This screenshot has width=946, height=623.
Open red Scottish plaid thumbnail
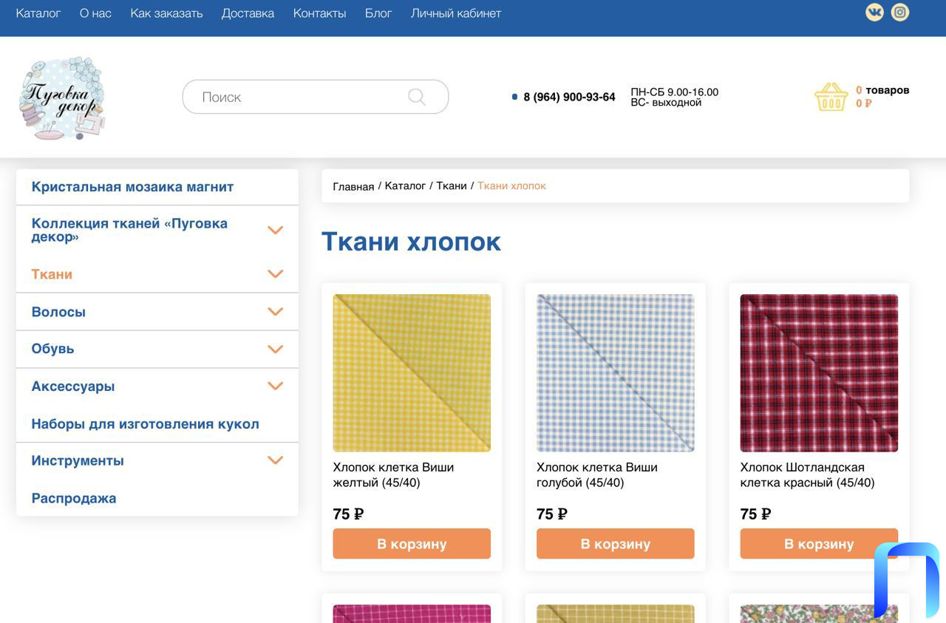819,373
